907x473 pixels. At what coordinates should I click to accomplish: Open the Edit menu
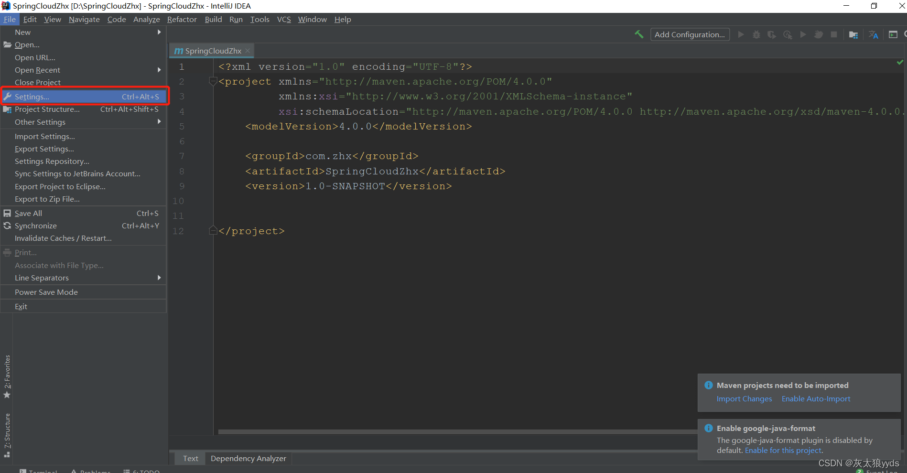pyautogui.click(x=30, y=19)
